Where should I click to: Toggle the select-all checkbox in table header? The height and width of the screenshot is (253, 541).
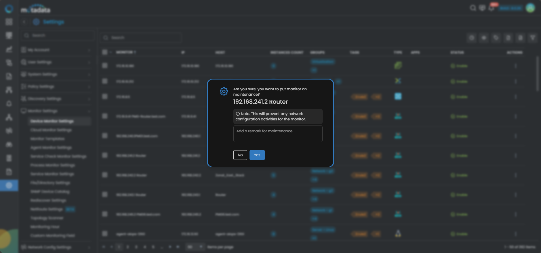105,52
